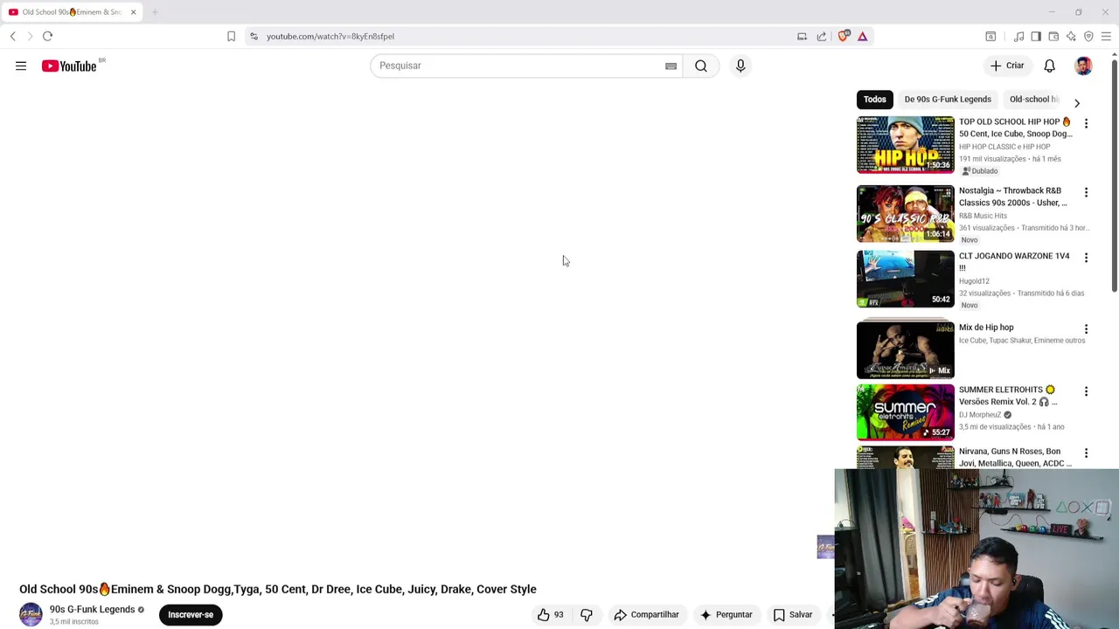This screenshot has width=1119, height=629.
Task: Click the Hugold12 channel name
Action: coord(974,281)
